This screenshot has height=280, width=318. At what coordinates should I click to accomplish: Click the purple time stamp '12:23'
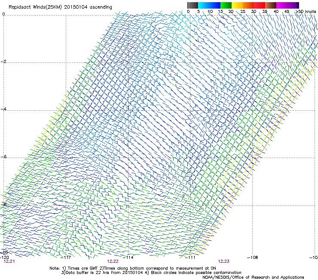pyautogui.click(x=224, y=261)
